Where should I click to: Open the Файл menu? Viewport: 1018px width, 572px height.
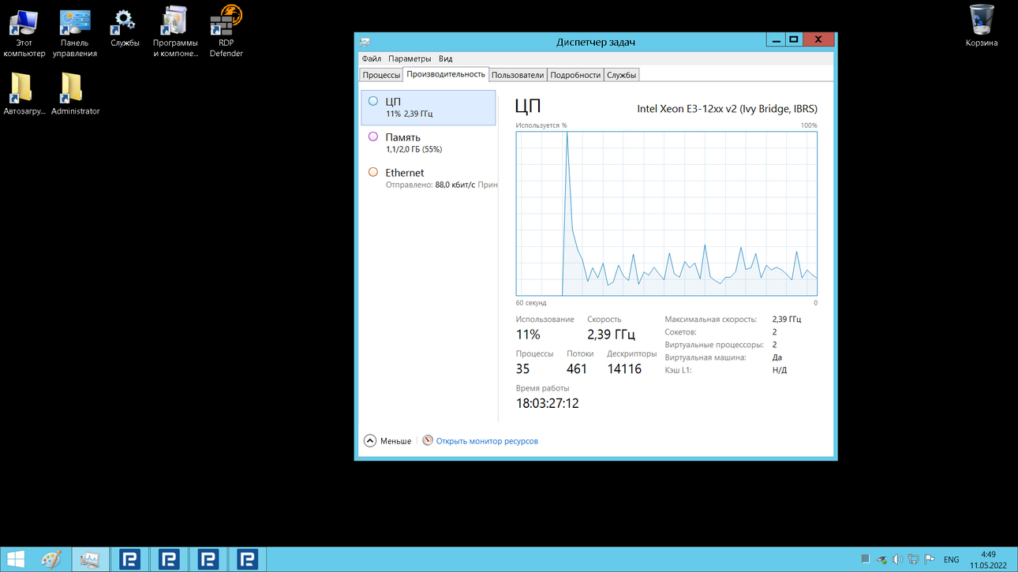point(372,58)
